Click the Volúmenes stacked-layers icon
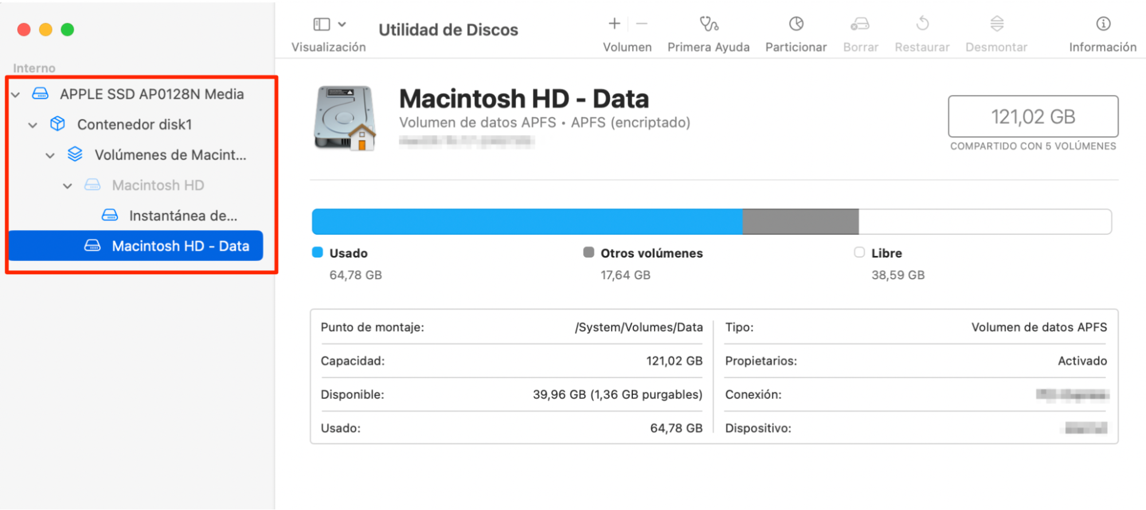 point(75,154)
